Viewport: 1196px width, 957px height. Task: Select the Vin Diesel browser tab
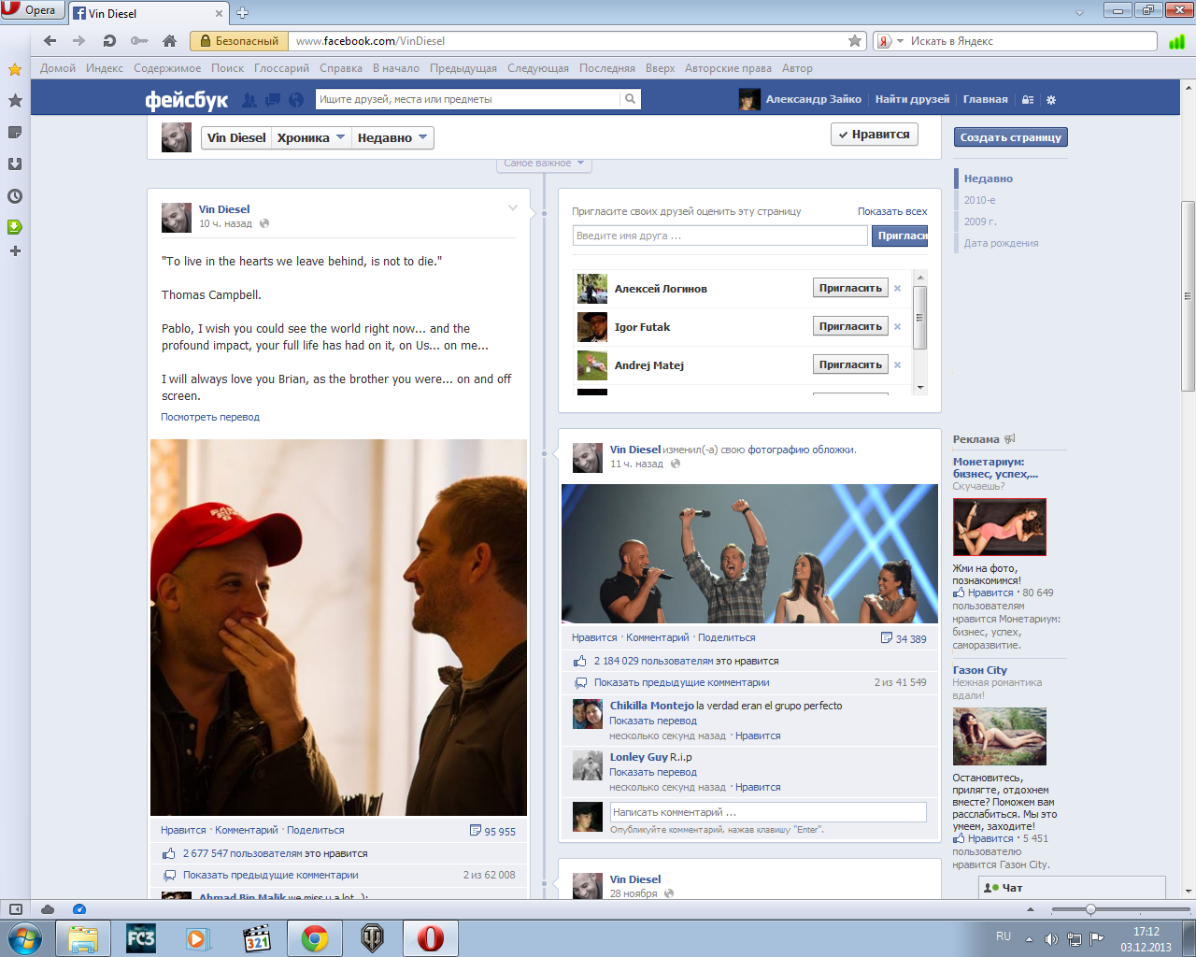point(148,13)
